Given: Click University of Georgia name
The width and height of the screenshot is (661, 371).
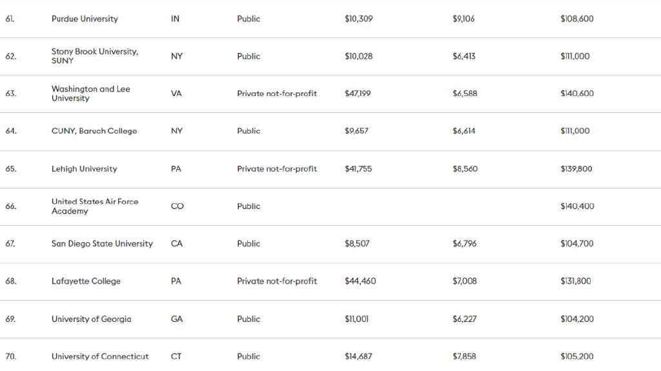Looking at the screenshot, I should 91,319.
